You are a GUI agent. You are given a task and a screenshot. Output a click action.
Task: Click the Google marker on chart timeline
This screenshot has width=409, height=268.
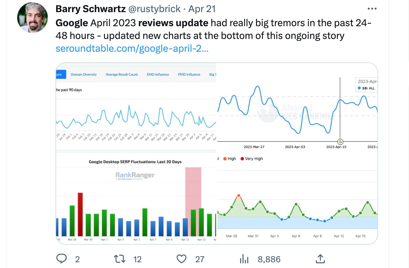(x=340, y=142)
